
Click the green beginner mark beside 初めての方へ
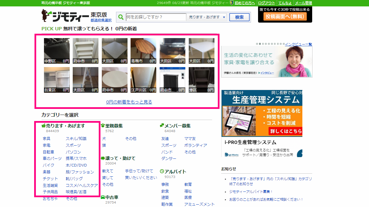pyautogui.click(x=231, y=3)
